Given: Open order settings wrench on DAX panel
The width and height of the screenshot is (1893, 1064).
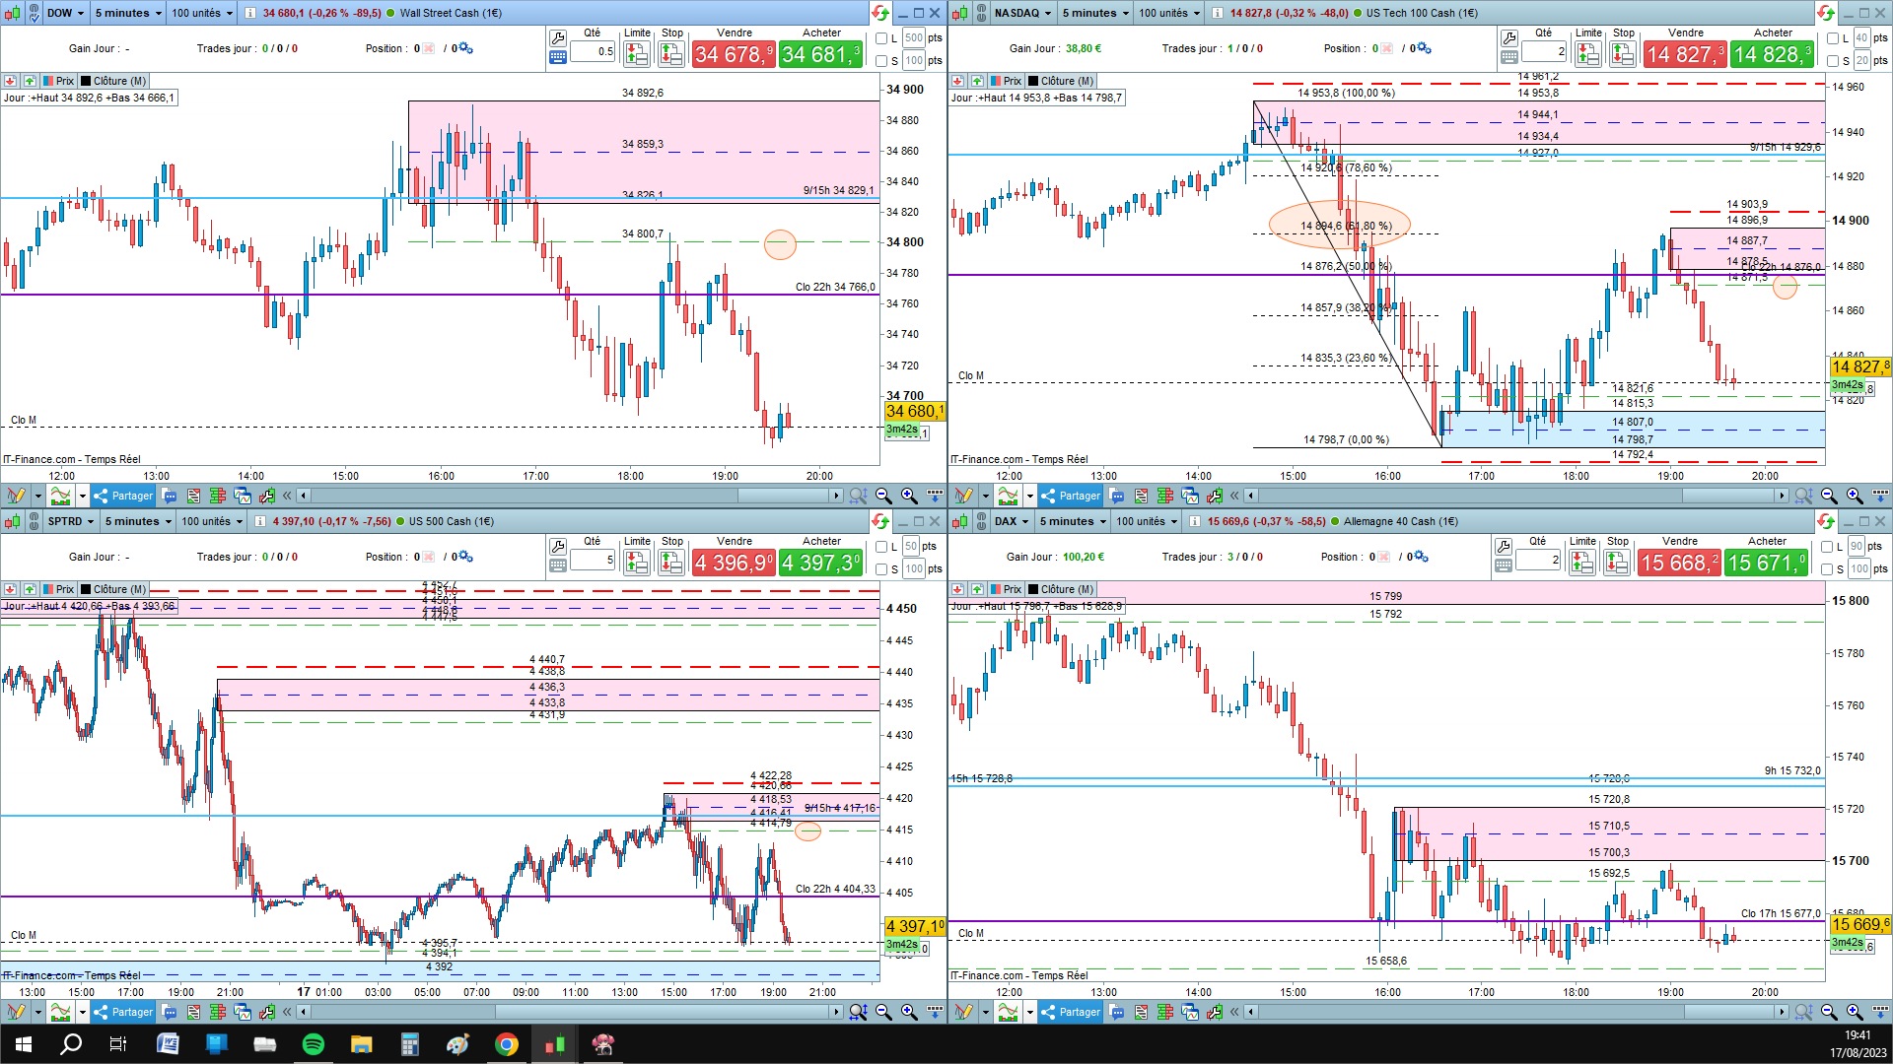Looking at the screenshot, I should tap(1503, 546).
